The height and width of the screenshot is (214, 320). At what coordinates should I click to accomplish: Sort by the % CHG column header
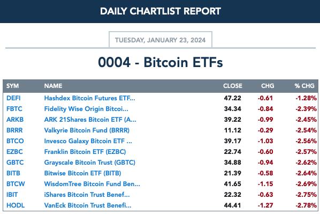pos(304,86)
